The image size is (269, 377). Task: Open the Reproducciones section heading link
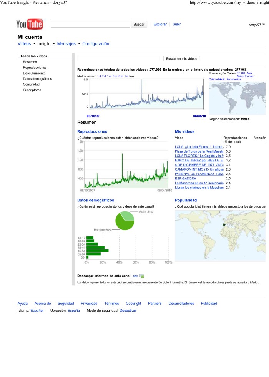tap(92, 131)
